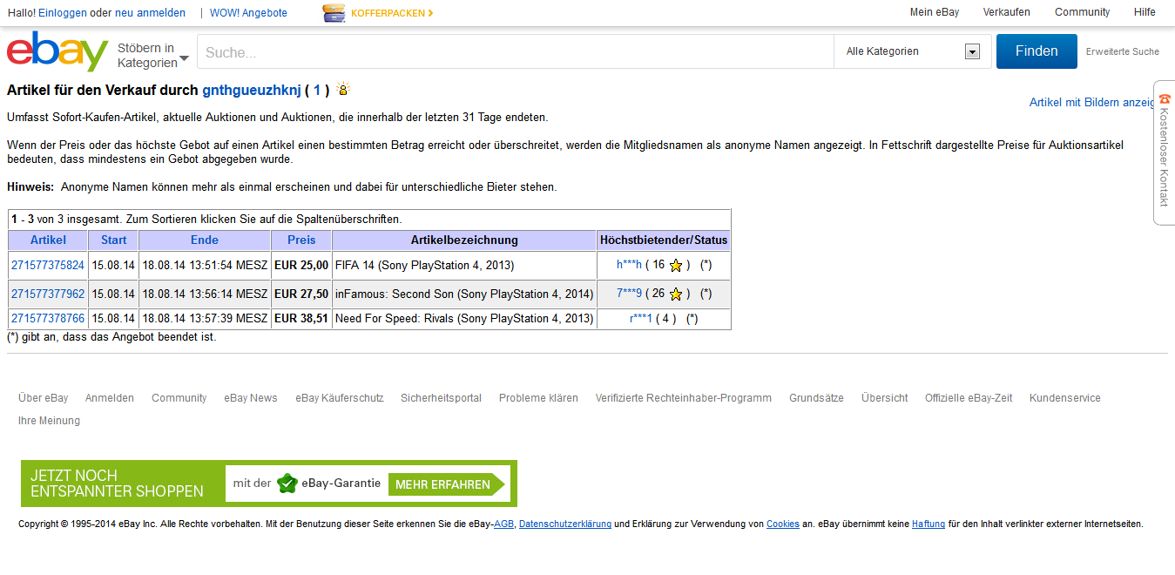This screenshot has height=575, width=1175.
Task: Sort by Ende column header
Action: [x=205, y=240]
